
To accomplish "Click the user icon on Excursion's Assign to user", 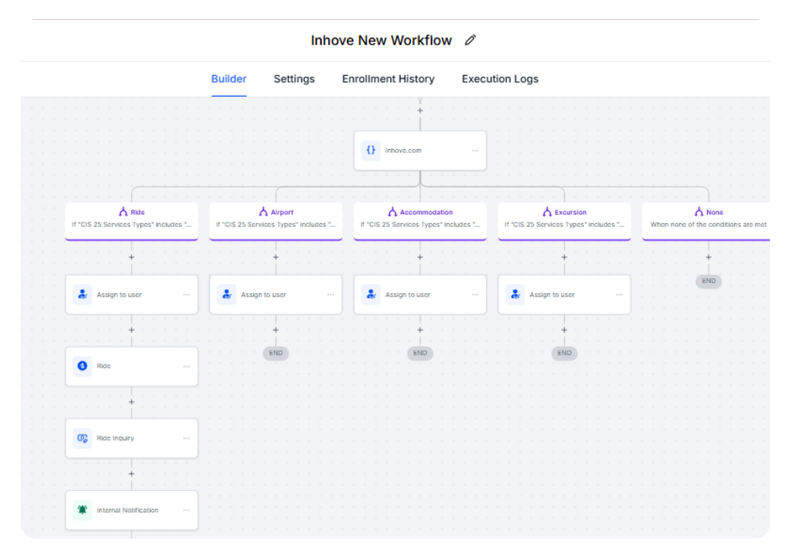I will (x=515, y=294).
